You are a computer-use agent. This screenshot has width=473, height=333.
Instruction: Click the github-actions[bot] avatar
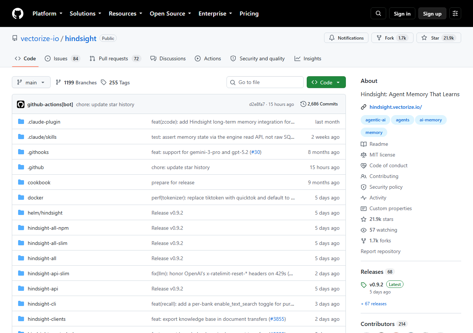tap(21, 104)
